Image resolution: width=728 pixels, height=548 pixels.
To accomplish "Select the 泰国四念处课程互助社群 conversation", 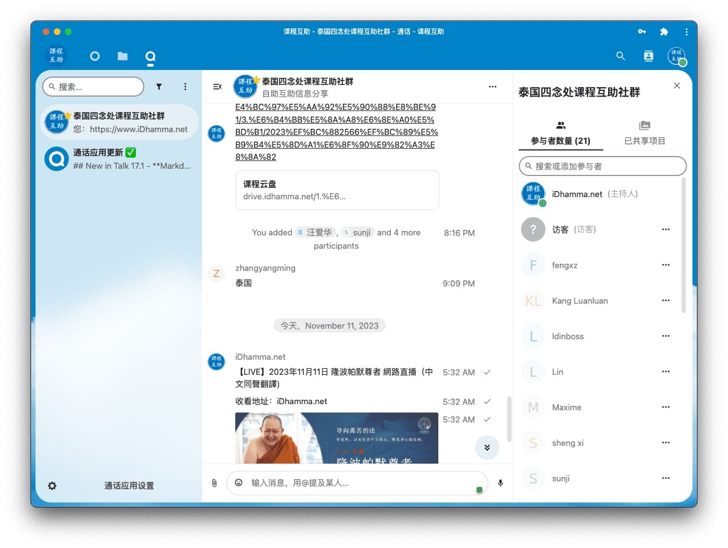I will (120, 122).
